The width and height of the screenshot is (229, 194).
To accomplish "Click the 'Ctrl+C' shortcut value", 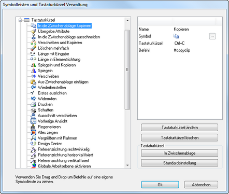I will point(179,43).
